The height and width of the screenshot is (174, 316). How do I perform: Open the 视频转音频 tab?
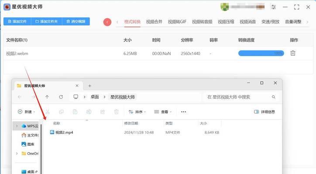[202, 22]
